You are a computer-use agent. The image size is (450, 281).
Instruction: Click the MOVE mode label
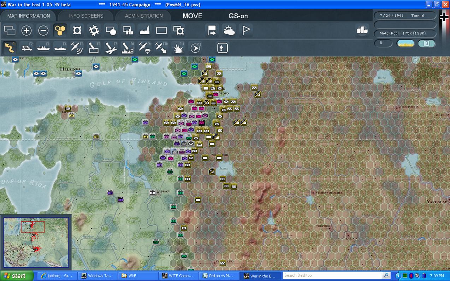point(193,16)
